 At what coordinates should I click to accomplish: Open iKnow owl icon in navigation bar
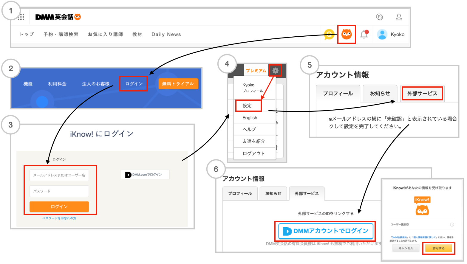347,34
